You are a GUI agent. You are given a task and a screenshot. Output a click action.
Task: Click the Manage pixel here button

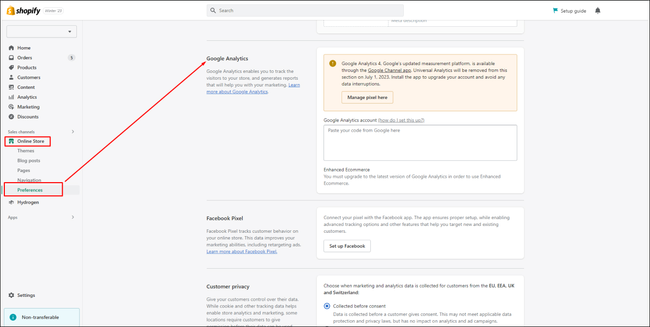click(x=367, y=98)
